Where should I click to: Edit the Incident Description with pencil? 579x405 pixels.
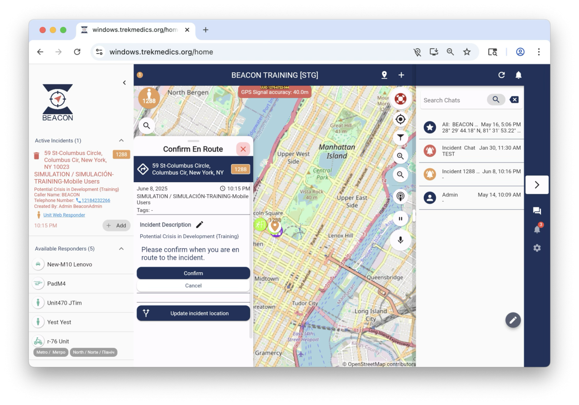tap(199, 225)
